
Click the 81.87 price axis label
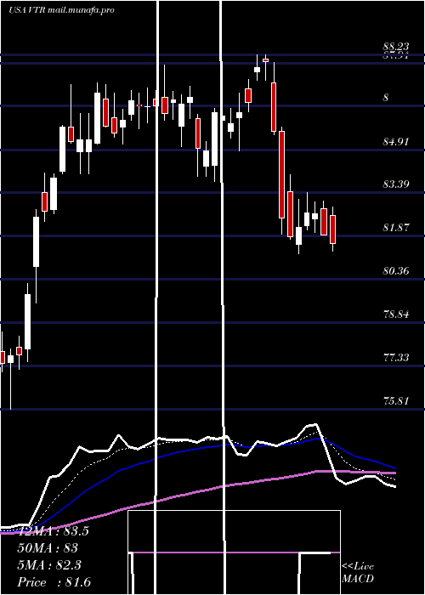[396, 228]
